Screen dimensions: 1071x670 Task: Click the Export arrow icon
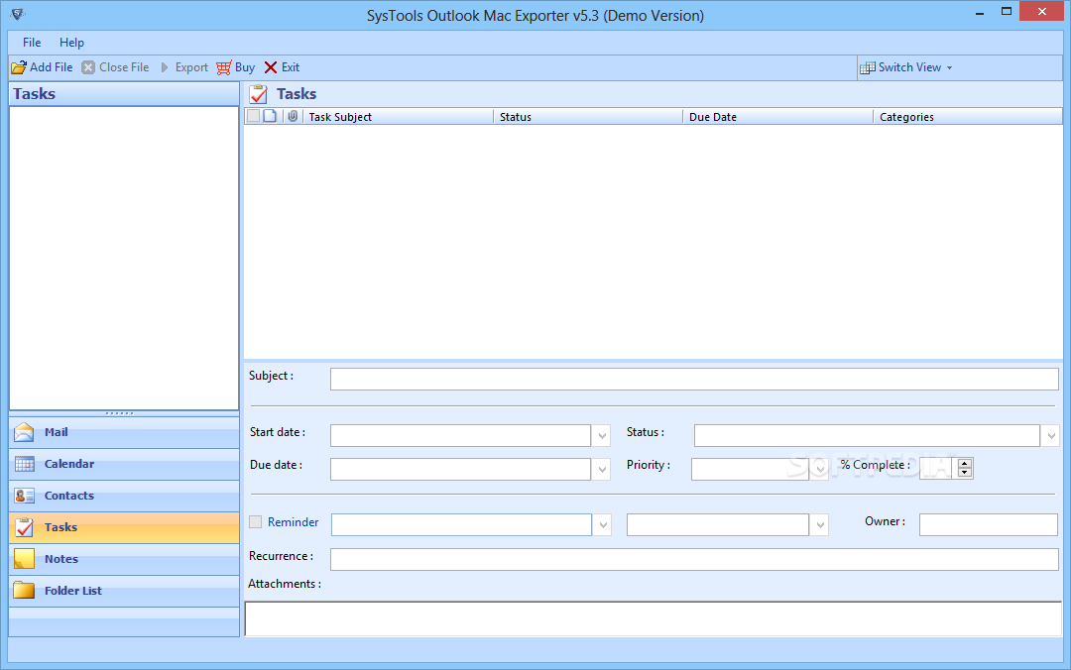(x=165, y=67)
